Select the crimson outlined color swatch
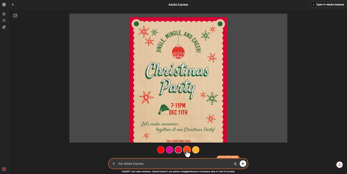 click(x=178, y=150)
